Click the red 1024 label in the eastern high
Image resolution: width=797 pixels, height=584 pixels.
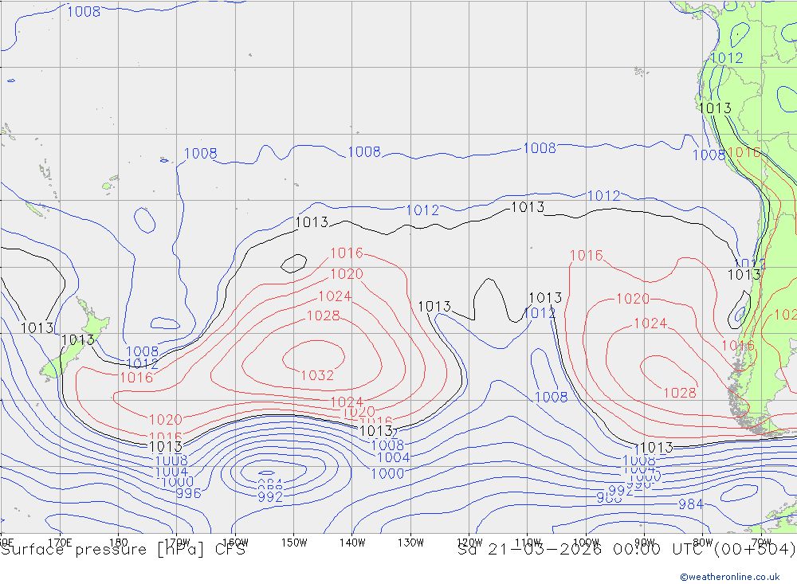point(650,323)
